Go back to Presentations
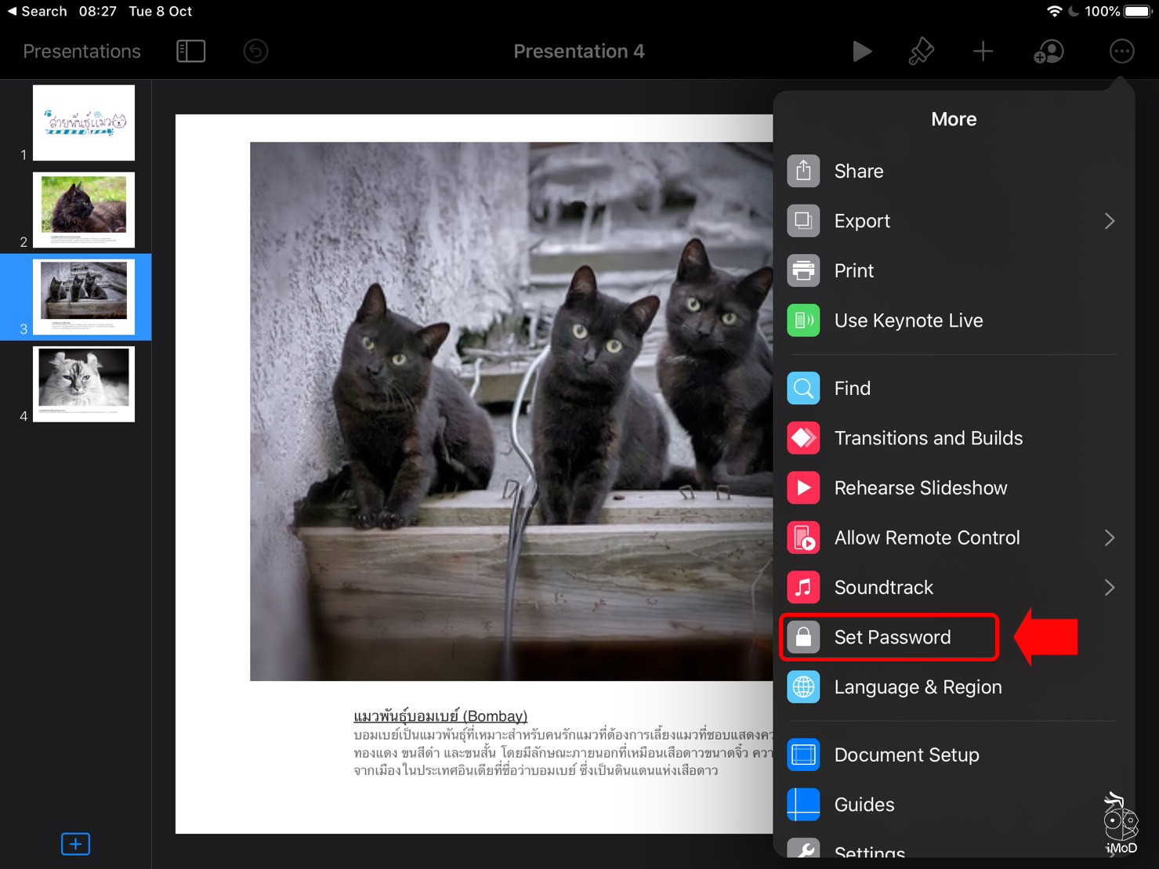Screen dimensions: 1159x869 (81, 52)
